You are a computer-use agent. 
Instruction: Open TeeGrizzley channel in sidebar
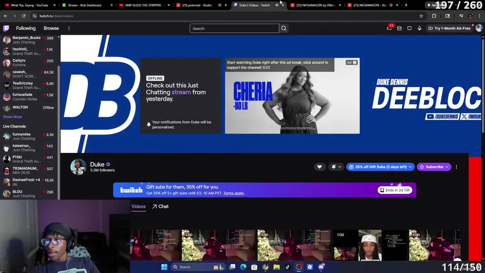pos(29,85)
